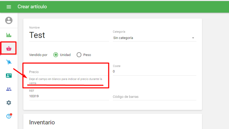Expand the Categoría dropdown arrow

pyautogui.click(x=193, y=38)
